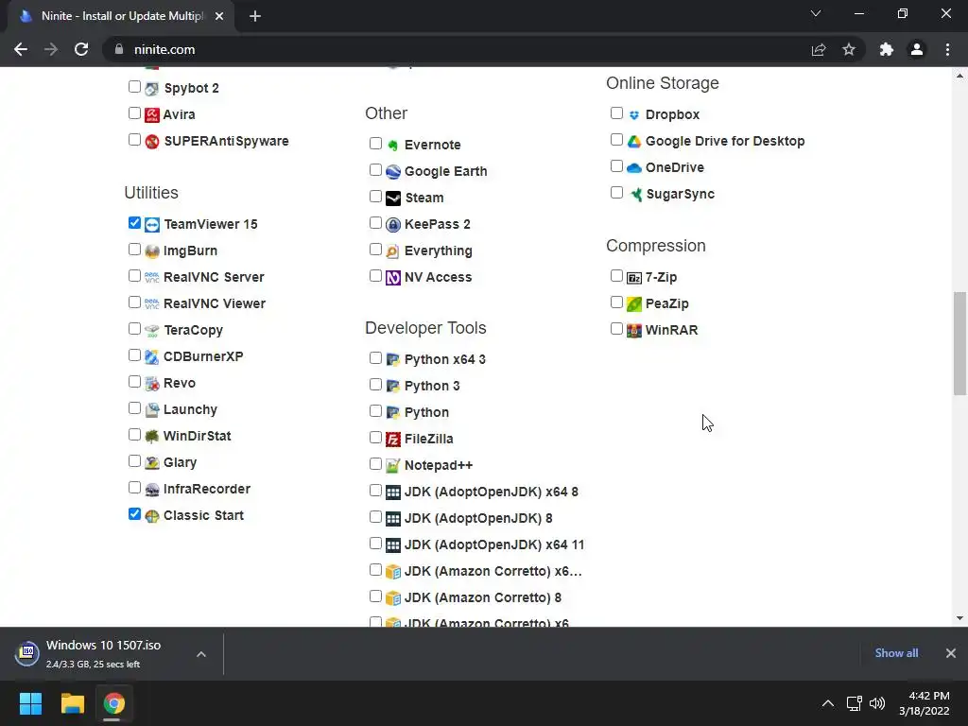Viewport: 968px width, 726px height.
Task: Uncheck the Classic Start checkbox
Action: (x=134, y=513)
